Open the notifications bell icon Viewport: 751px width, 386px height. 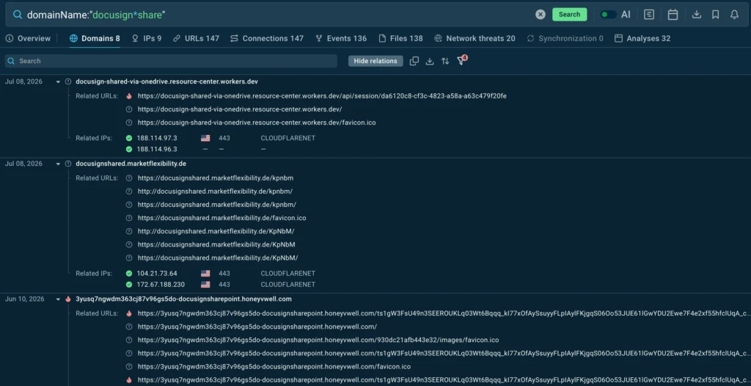[734, 15]
